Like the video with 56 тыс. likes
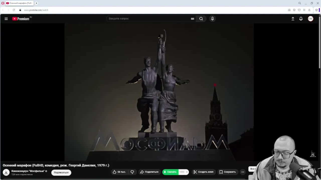 [x=119, y=172]
